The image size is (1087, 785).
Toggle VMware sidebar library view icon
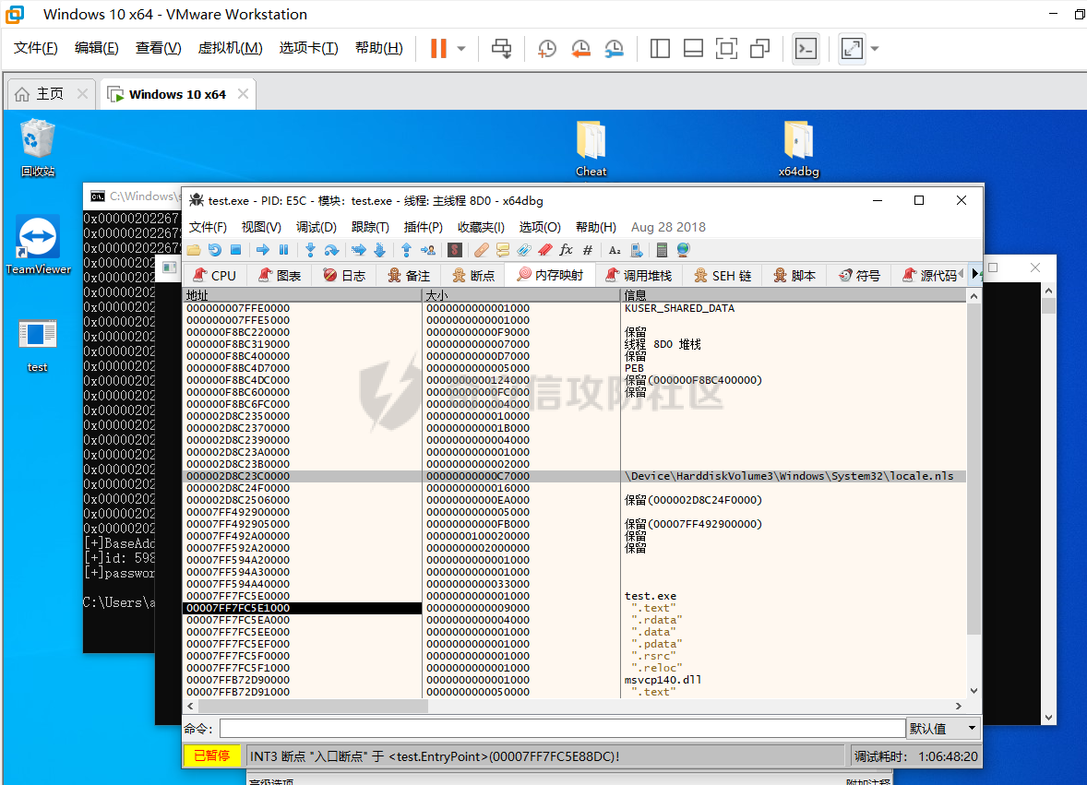tap(660, 48)
